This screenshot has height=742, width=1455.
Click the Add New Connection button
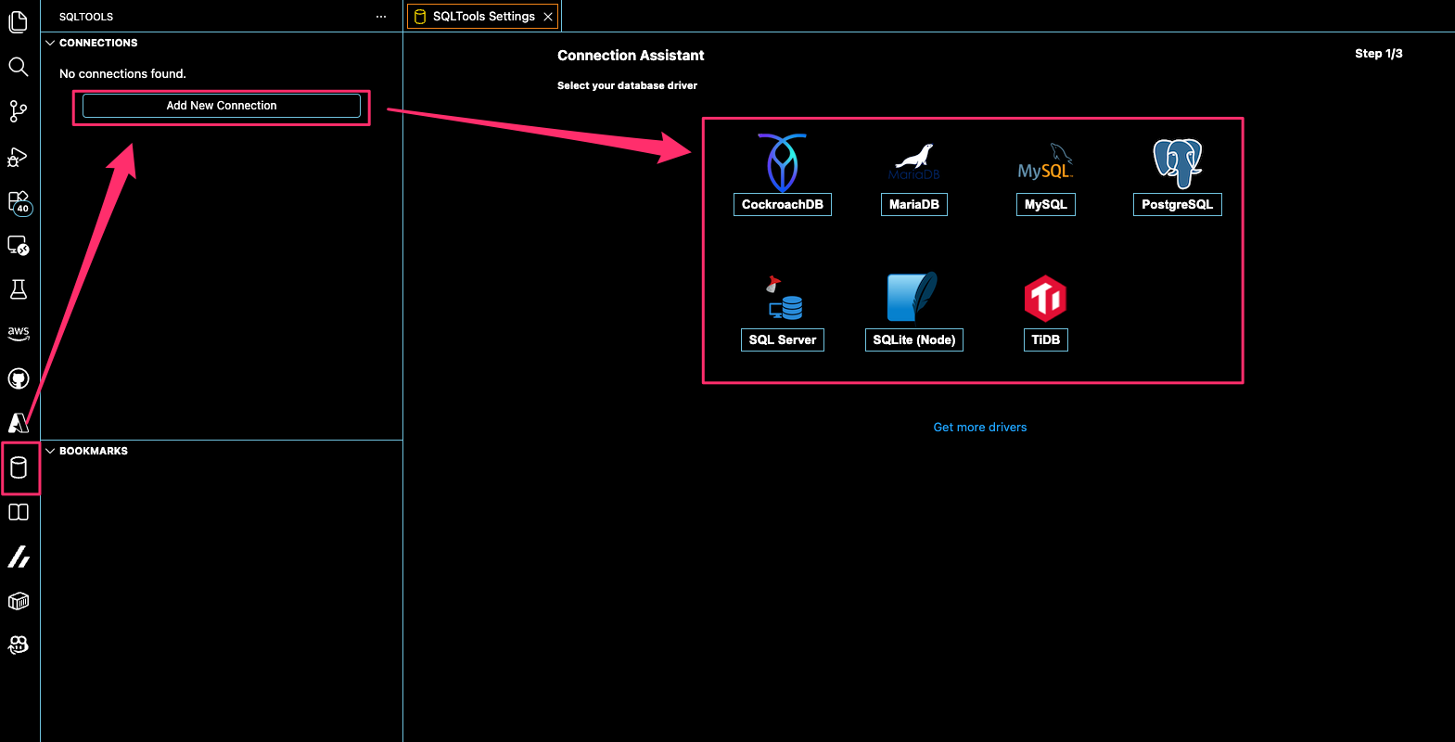(222, 106)
